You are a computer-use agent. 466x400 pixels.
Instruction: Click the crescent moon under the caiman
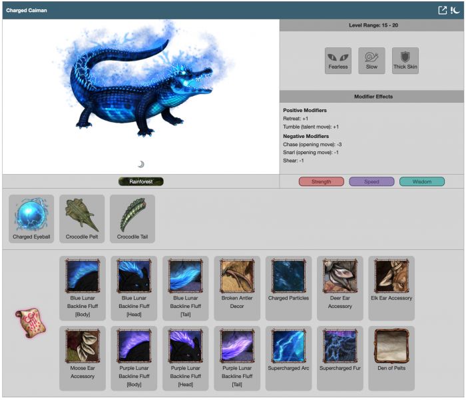(141, 164)
